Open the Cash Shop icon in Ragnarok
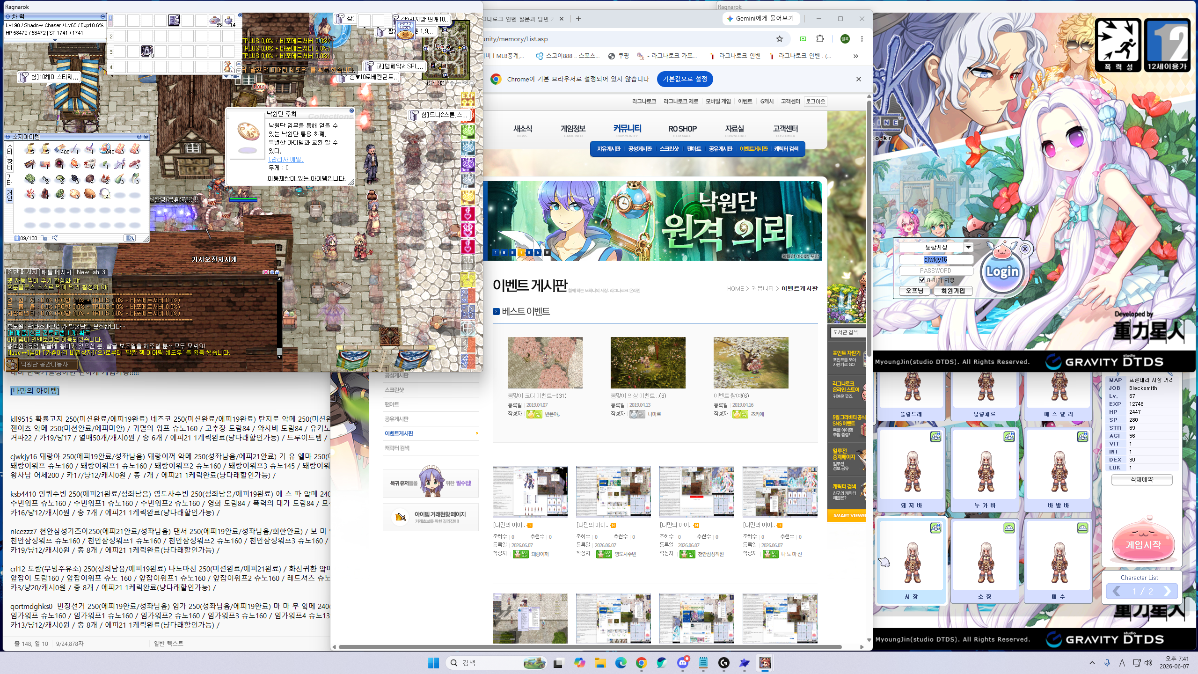 tap(405, 30)
